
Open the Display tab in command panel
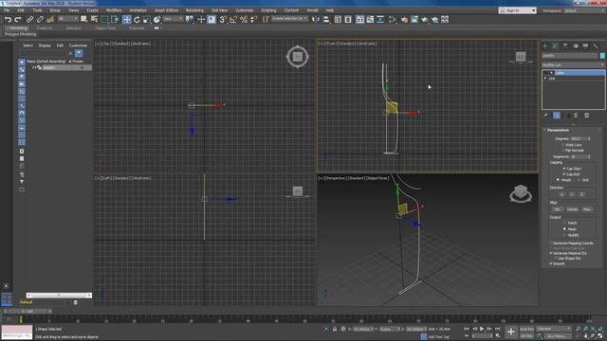[x=585, y=46]
